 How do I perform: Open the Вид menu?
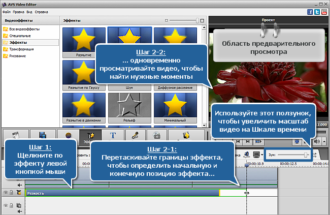click(29, 12)
